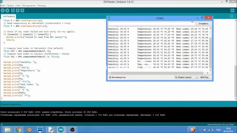Click the 'return;' code line
The width and height of the screenshot is (237, 133).
10,40
